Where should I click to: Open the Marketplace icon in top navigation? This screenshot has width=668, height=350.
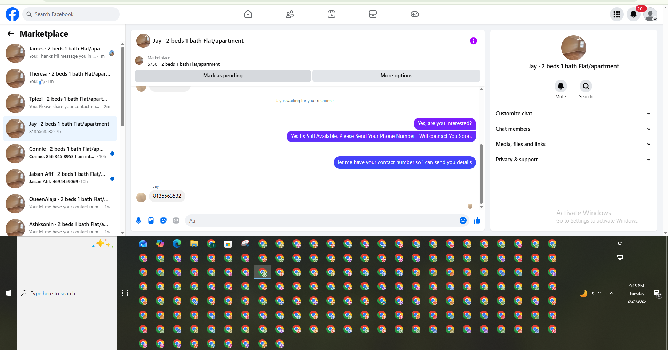pyautogui.click(x=373, y=14)
